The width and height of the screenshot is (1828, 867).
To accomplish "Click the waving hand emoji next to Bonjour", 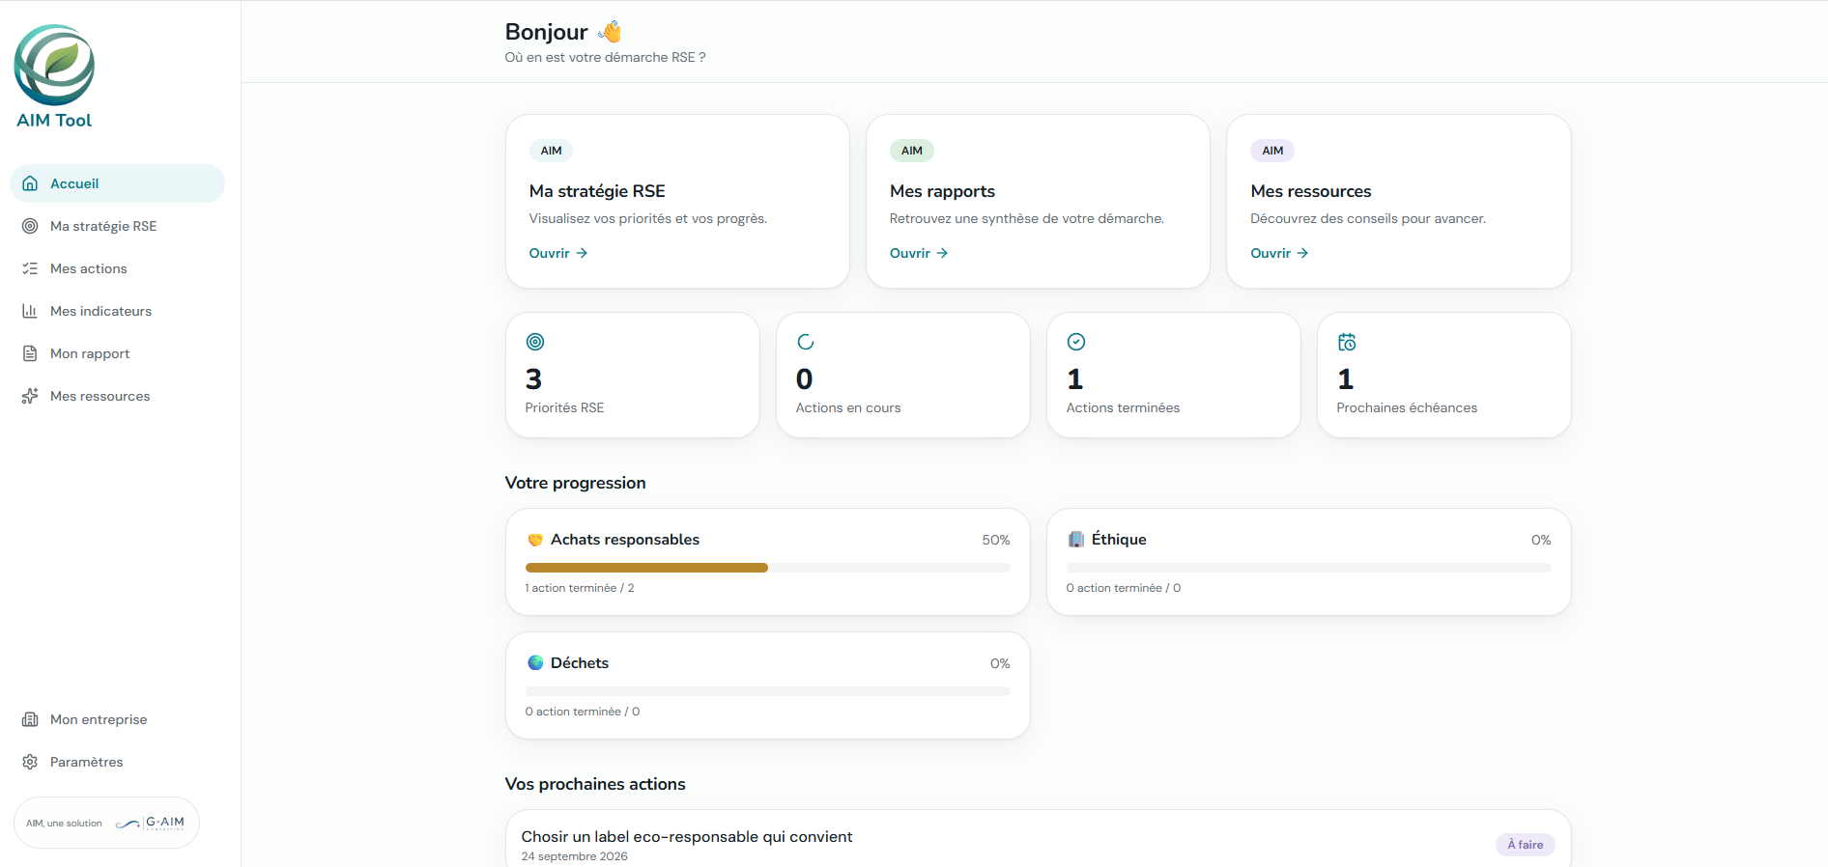I will click(x=610, y=32).
